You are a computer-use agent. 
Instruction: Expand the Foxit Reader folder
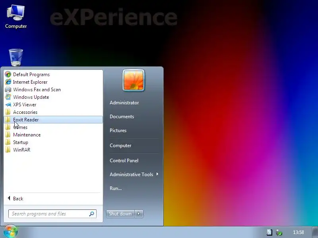[53, 120]
